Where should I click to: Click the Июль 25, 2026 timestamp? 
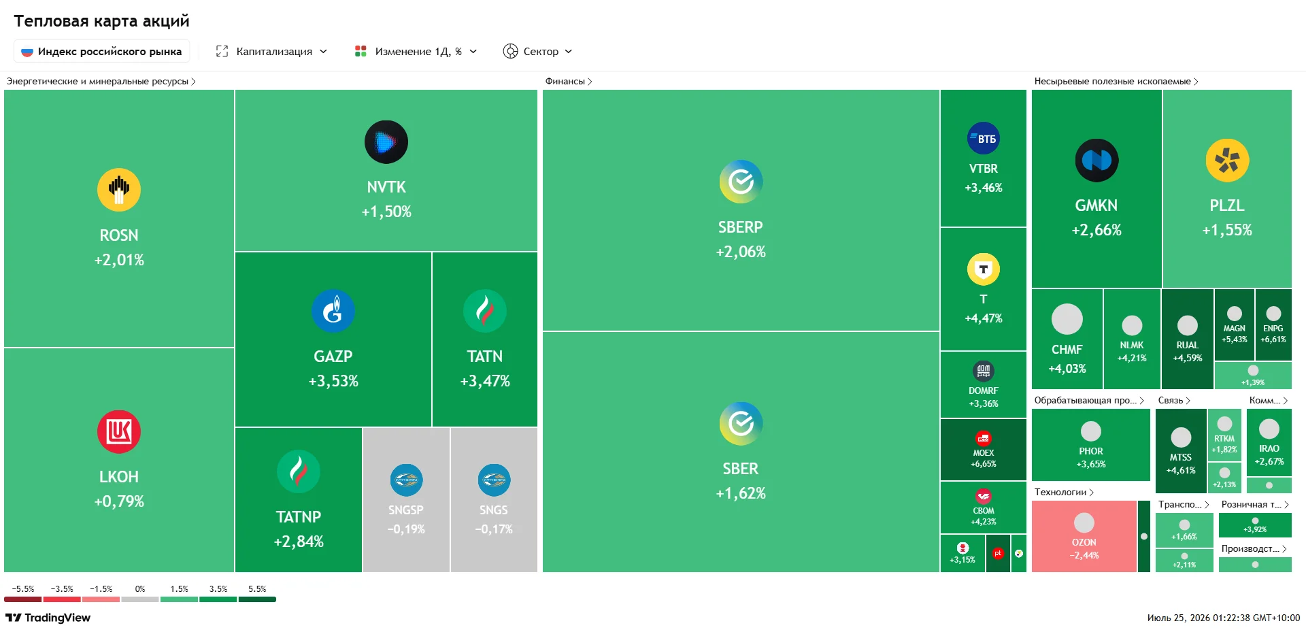pyautogui.click(x=1224, y=618)
